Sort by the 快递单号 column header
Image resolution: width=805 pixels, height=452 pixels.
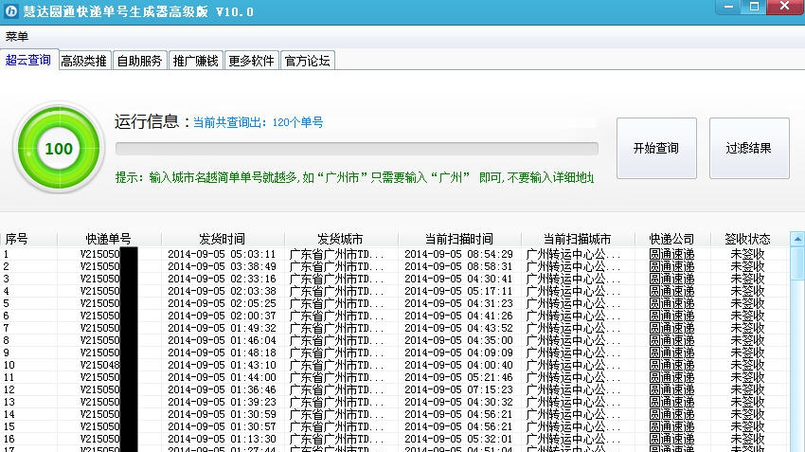point(108,239)
